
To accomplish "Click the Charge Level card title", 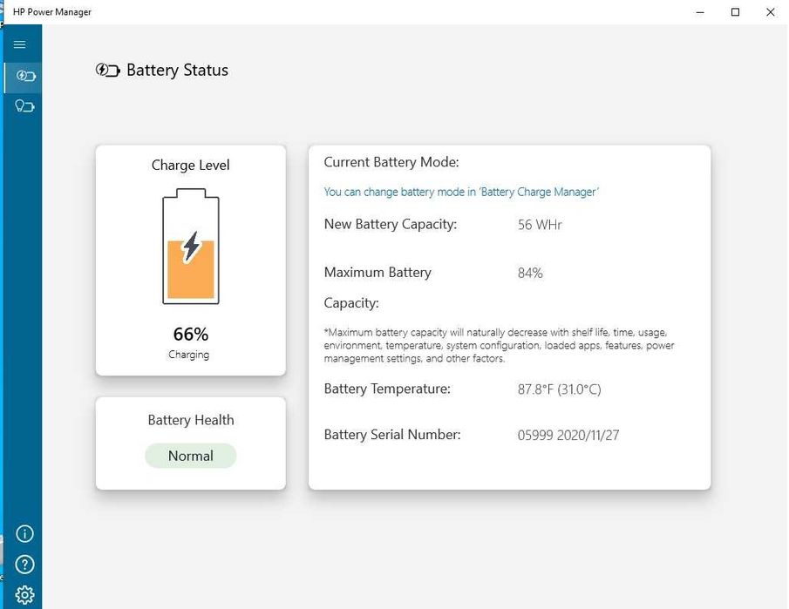I will [x=190, y=166].
